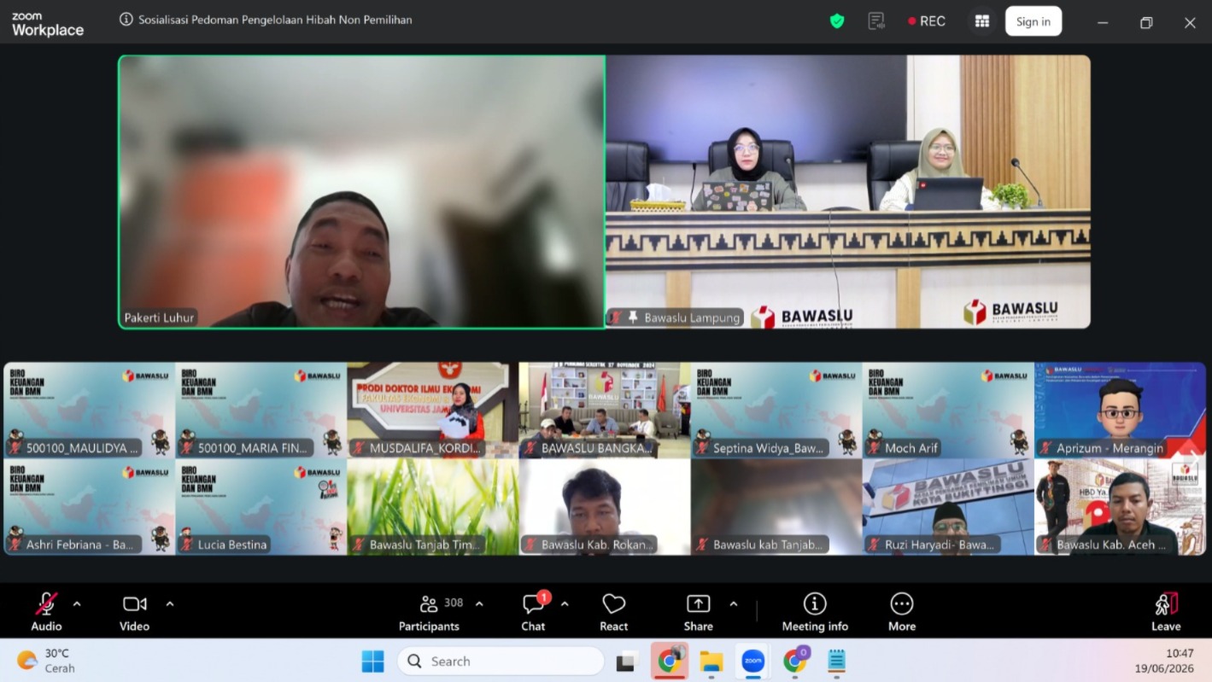This screenshot has height=682, width=1212.
Task: Unmute the microphone with the Audio button
Action: [46, 613]
